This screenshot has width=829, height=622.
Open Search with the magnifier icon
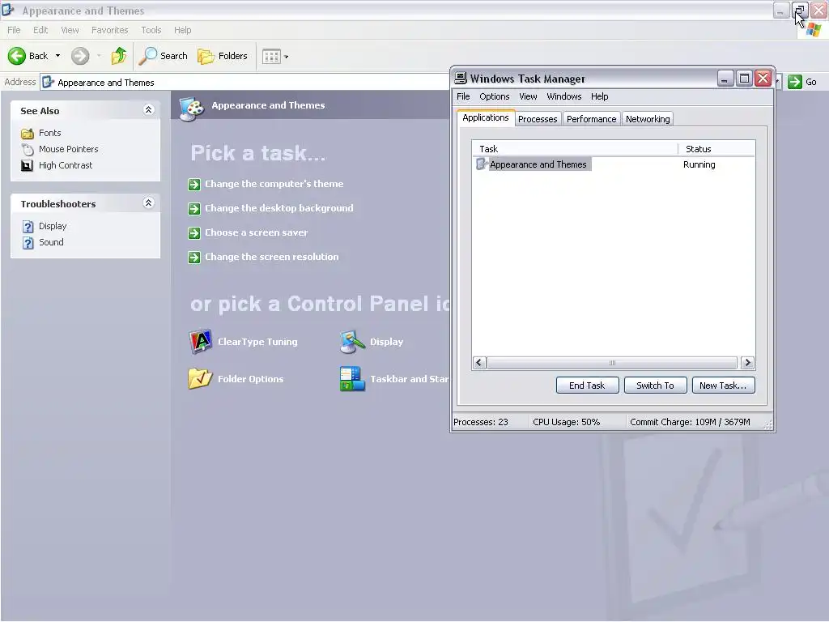point(147,56)
